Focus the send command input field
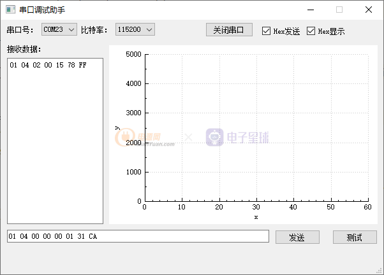384x275 pixels. point(137,236)
